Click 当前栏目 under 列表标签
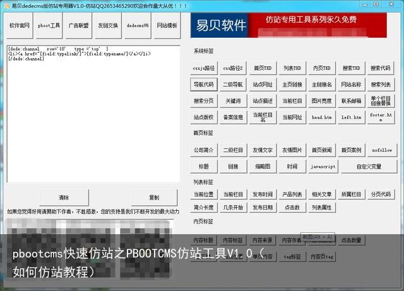The image size is (404, 291). click(x=233, y=194)
